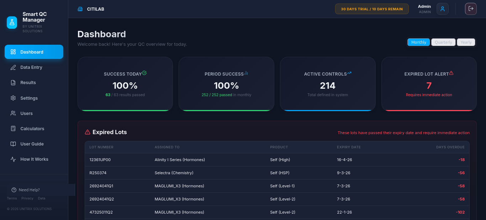Click lot number 47325011Q2
Screen dimensions: 486x220
click(101, 212)
